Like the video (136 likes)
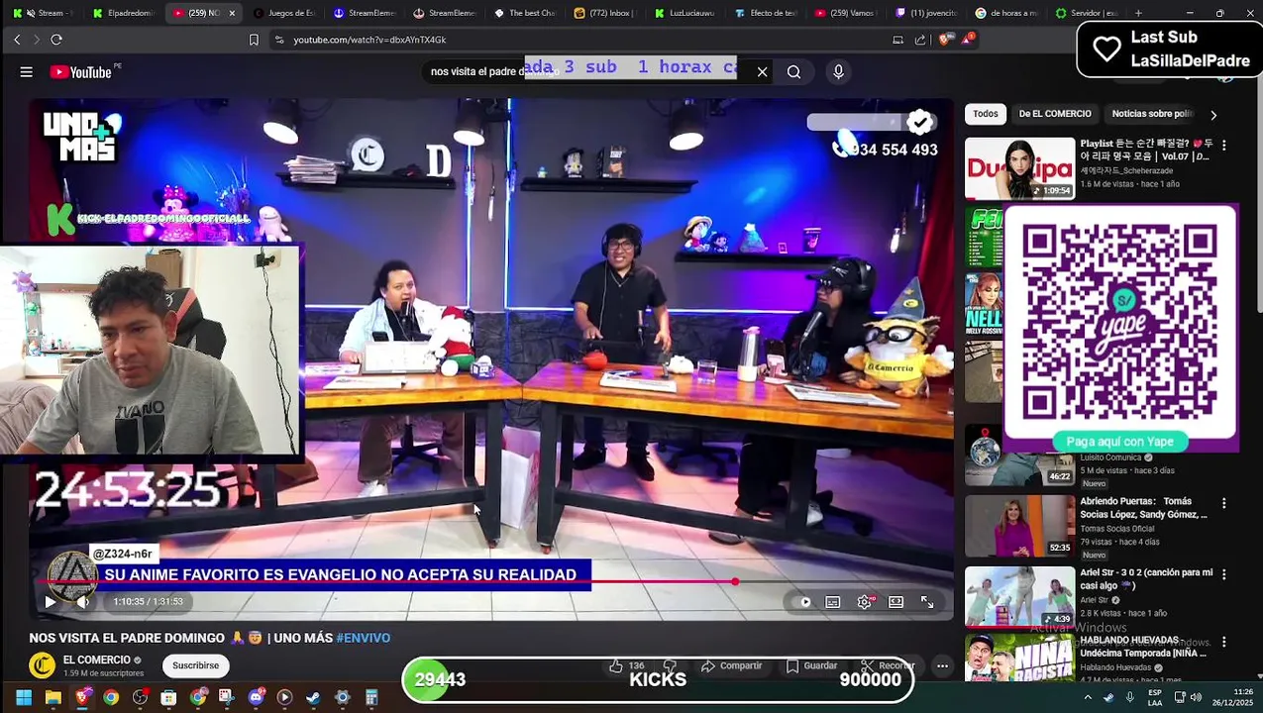This screenshot has width=1263, height=713. [x=626, y=665]
